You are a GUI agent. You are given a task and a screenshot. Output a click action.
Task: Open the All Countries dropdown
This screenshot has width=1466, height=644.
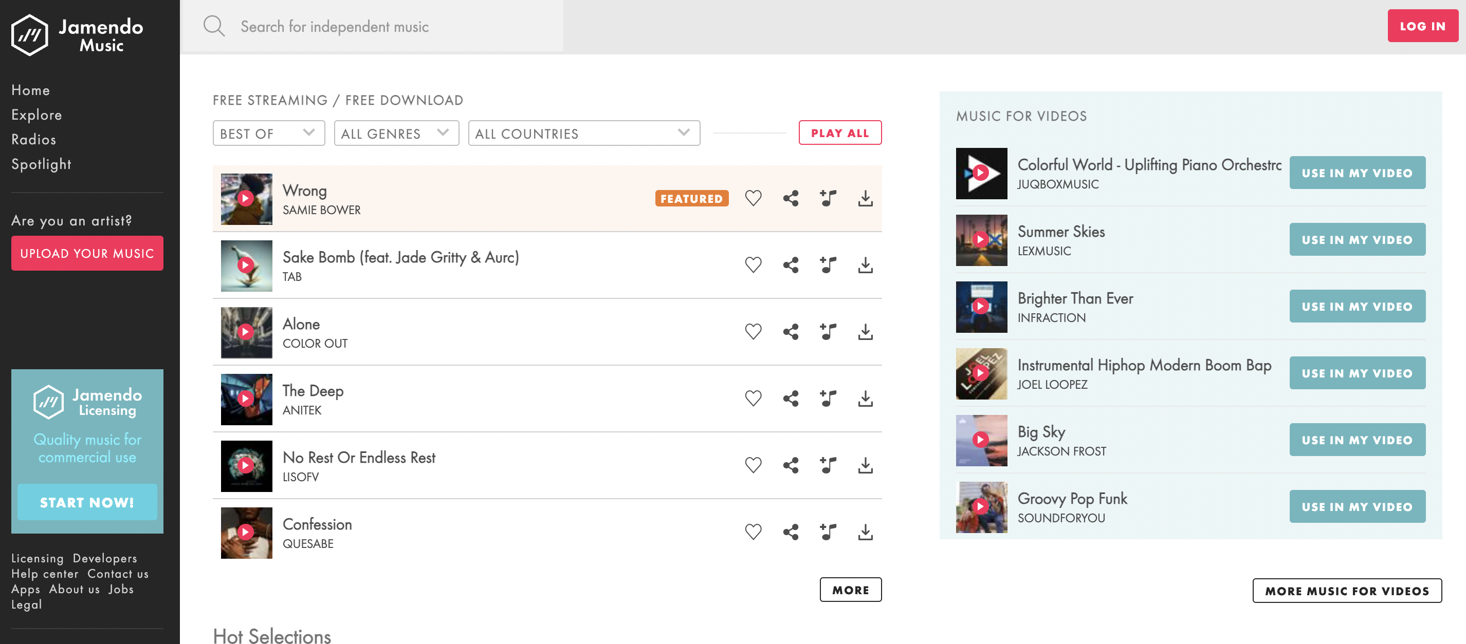pyautogui.click(x=583, y=134)
